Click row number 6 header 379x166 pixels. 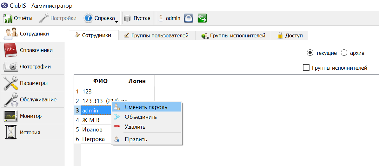point(77,139)
